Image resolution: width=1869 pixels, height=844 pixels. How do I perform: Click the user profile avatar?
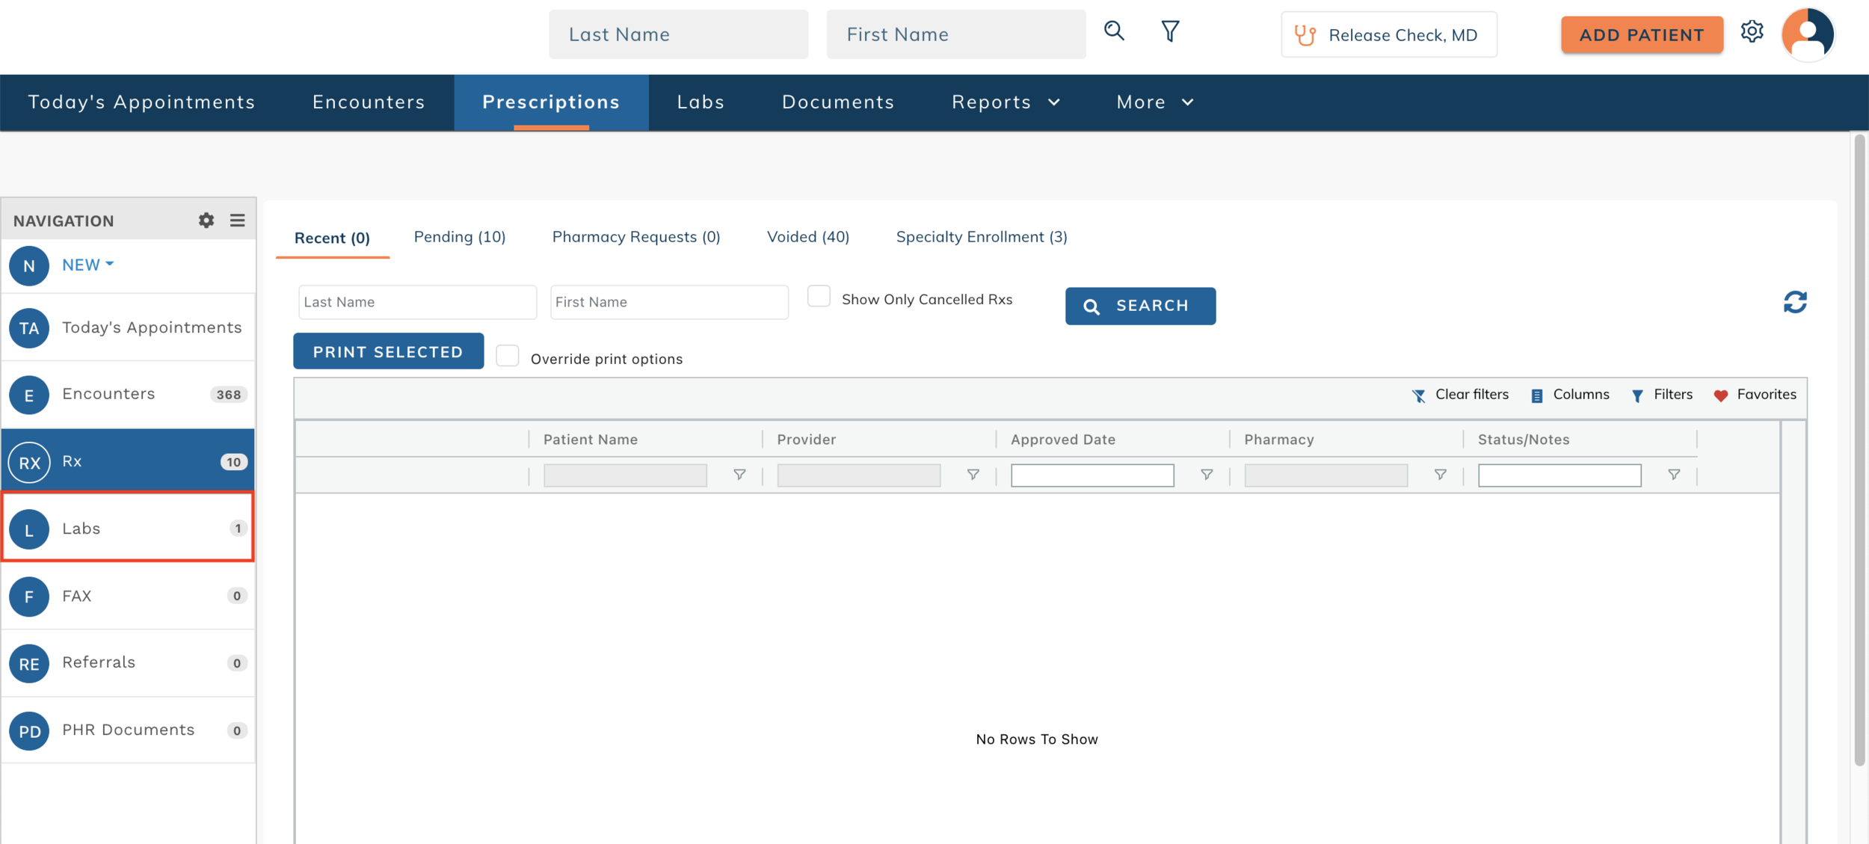[x=1808, y=34]
